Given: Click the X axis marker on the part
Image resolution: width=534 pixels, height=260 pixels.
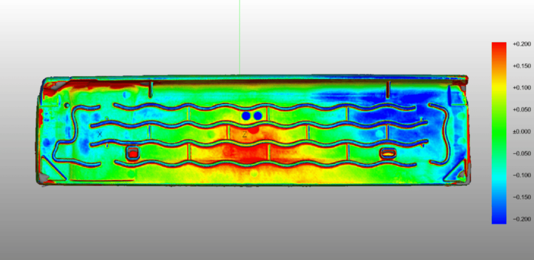Looking at the screenshot, I should [100, 134].
